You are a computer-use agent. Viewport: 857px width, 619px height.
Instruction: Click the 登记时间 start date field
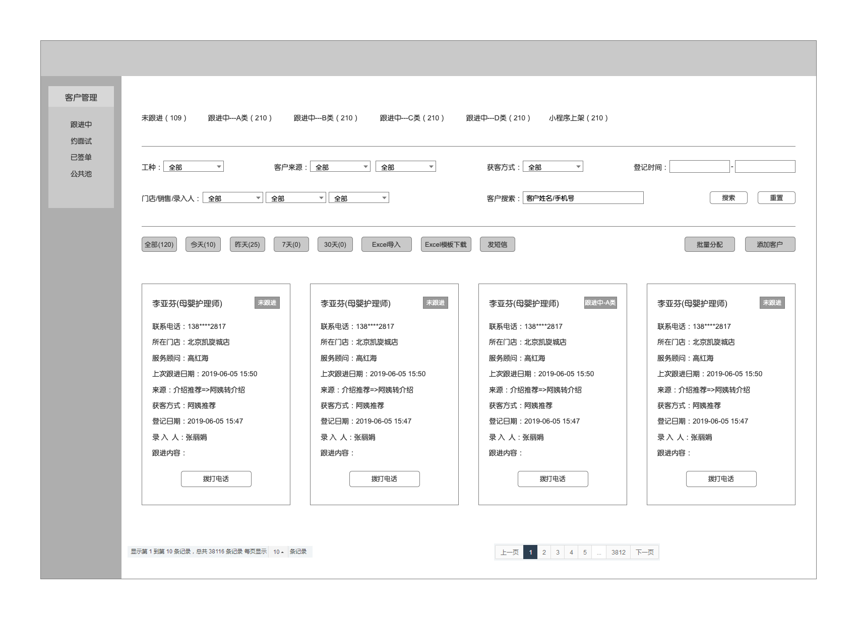[700, 167]
